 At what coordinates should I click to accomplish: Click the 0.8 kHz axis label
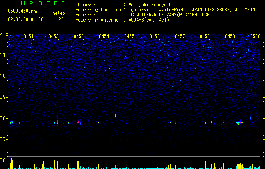pyautogui.click(x=3, y=118)
